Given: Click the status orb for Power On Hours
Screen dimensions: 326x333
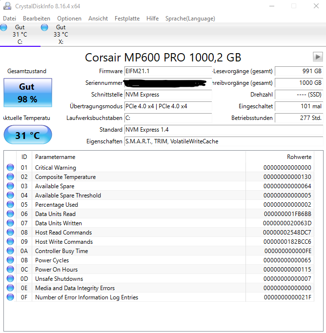Looking at the screenshot, I should tap(10, 269).
